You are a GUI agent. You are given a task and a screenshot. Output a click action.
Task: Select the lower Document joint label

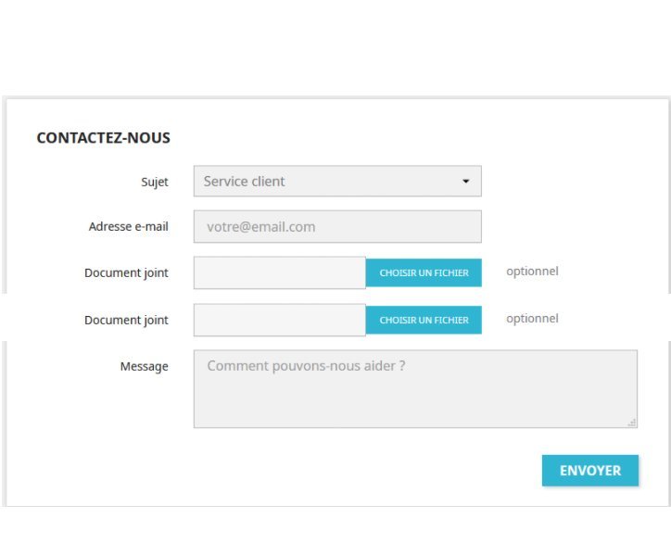127,321
